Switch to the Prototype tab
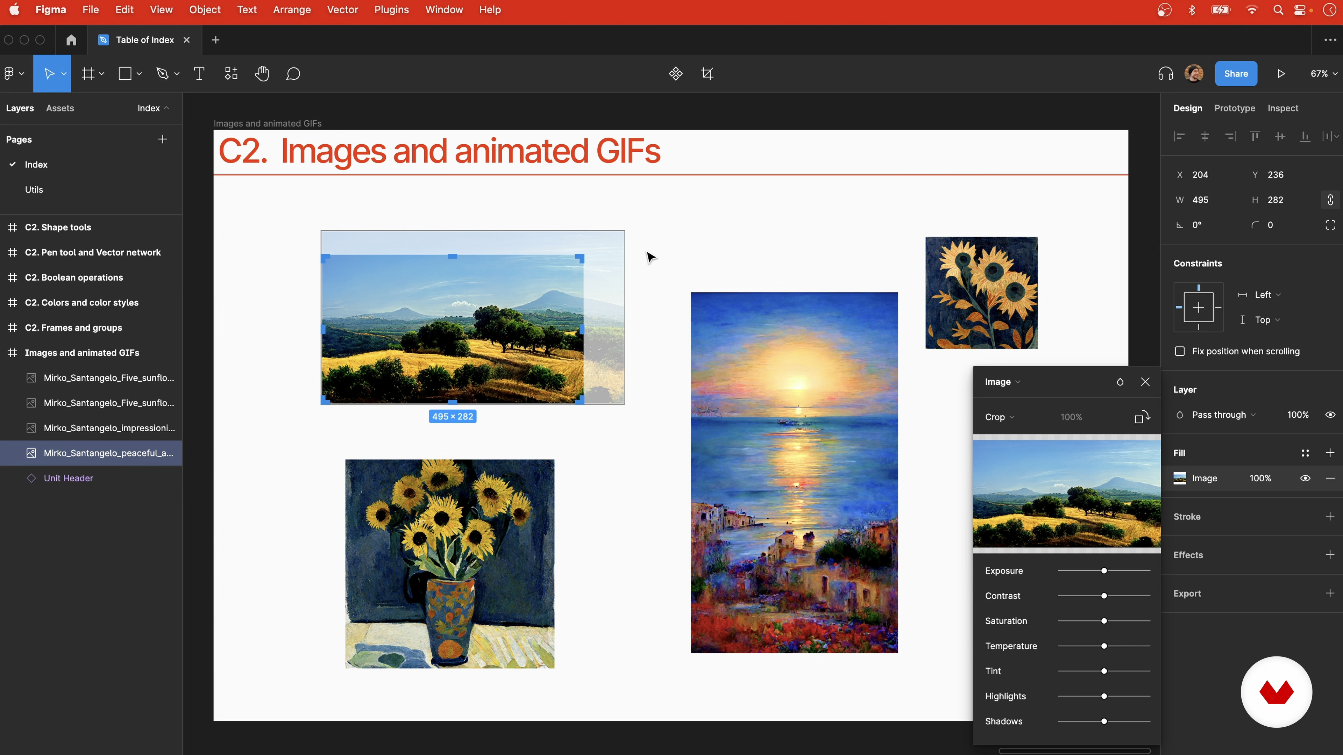This screenshot has height=755, width=1343. click(1235, 108)
